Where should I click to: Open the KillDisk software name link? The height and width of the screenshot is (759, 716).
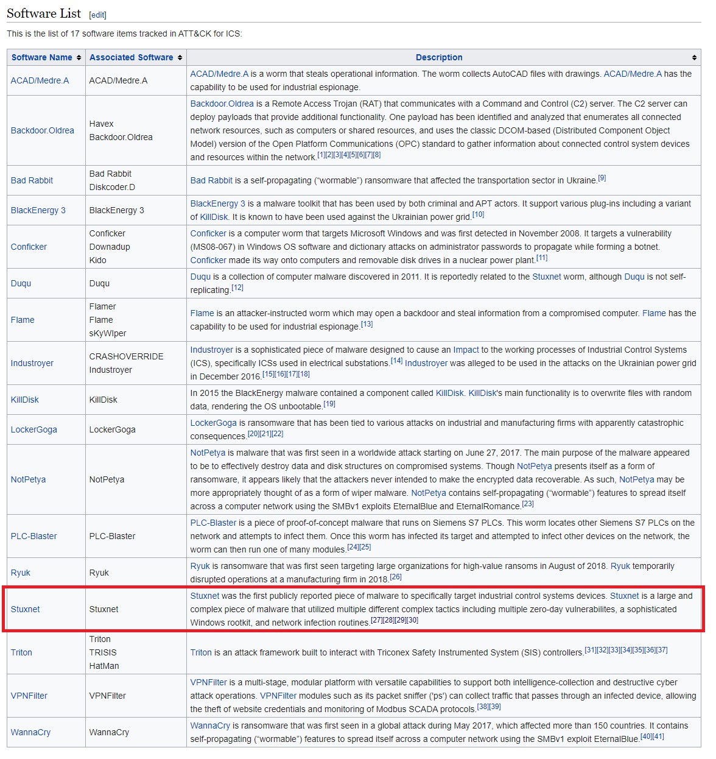point(24,400)
